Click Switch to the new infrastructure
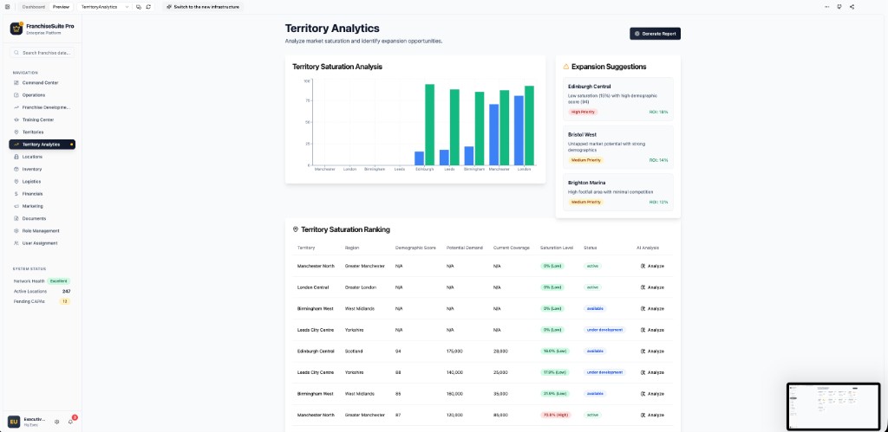This screenshot has height=432, width=888. 203,7
